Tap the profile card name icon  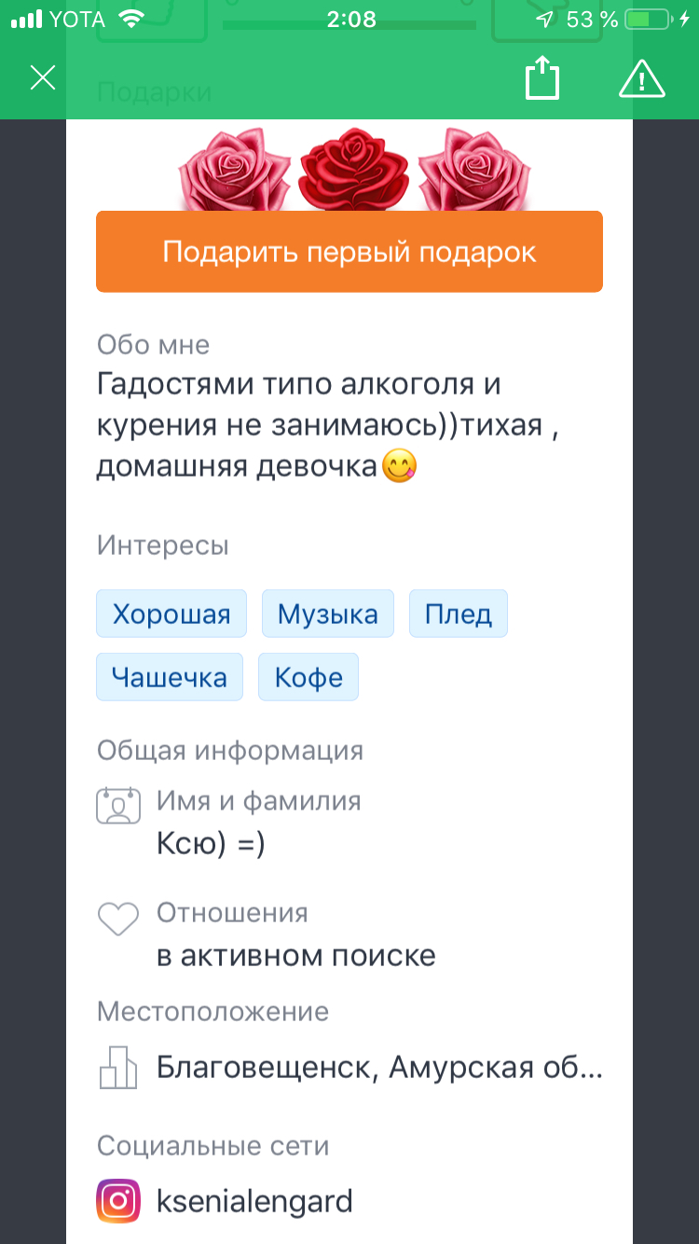118,806
